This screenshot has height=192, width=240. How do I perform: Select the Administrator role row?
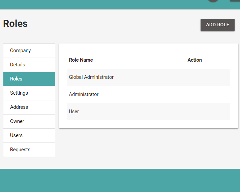[84, 94]
